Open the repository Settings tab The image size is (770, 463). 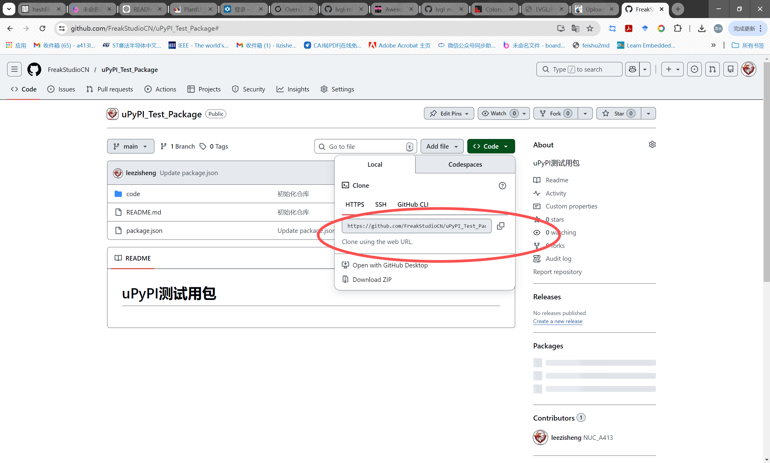point(338,89)
